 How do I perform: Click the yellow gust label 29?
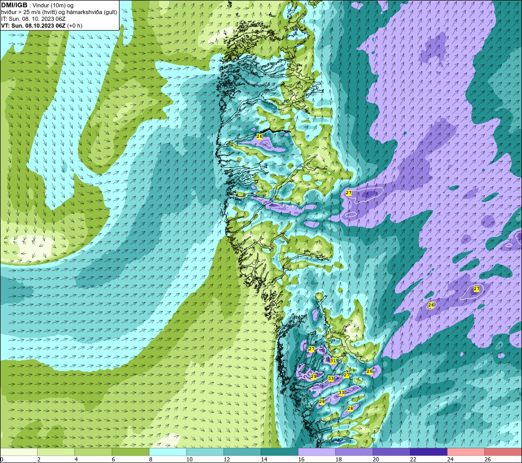[314, 376]
